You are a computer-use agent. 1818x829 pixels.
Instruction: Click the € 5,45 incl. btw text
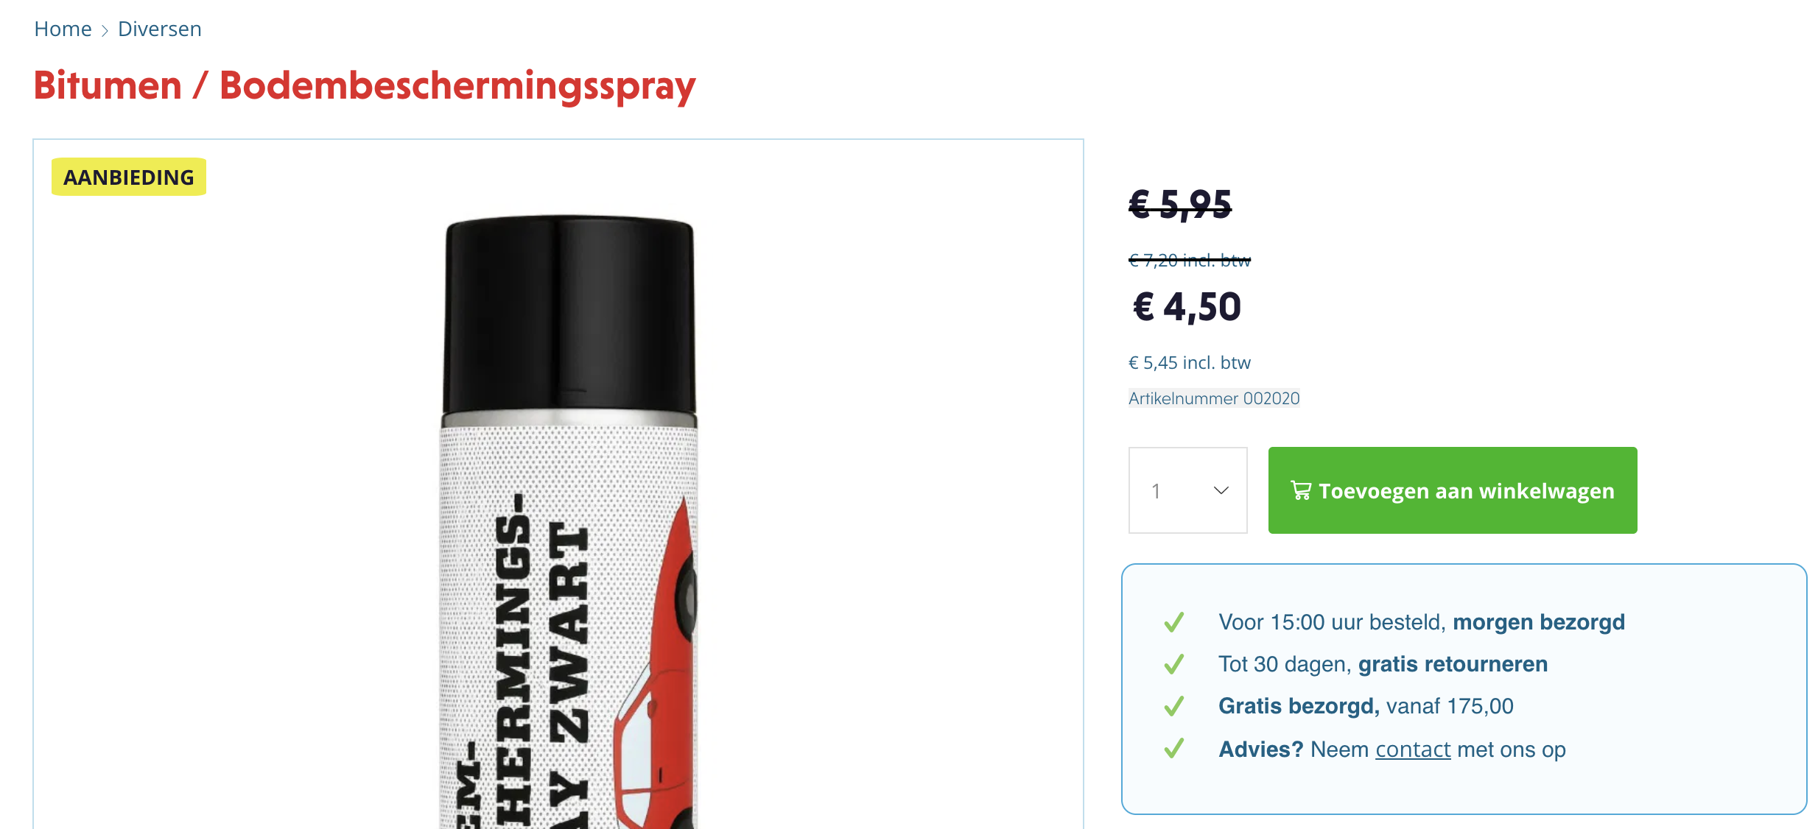coord(1190,362)
